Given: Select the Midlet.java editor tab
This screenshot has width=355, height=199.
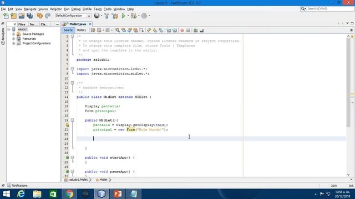Looking at the screenshot, I should (x=78, y=24).
